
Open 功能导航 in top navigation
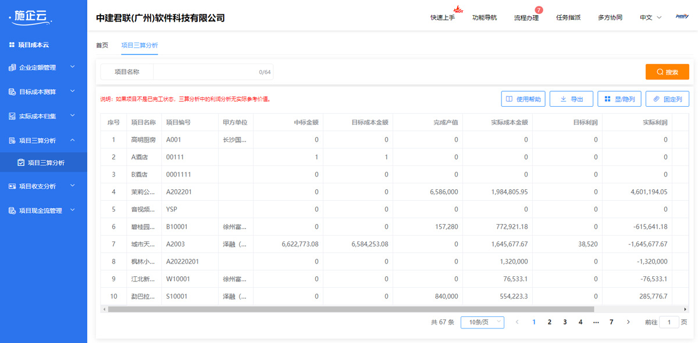(x=485, y=17)
